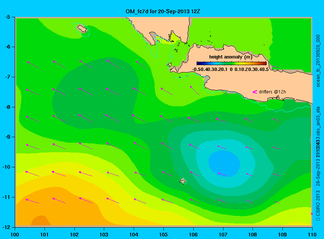Click the 'height anomaly (m)' legend label
The image size is (324, 239).
(230, 57)
